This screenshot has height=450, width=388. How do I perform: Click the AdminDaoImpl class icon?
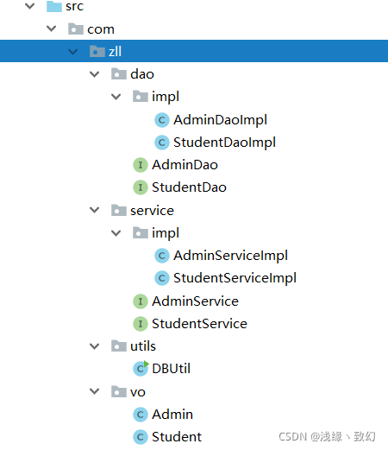[x=162, y=120]
